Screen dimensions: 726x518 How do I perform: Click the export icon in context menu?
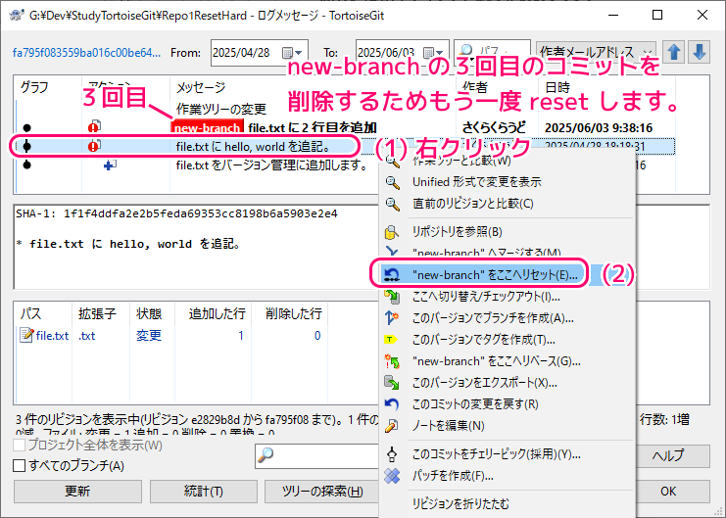(392, 383)
